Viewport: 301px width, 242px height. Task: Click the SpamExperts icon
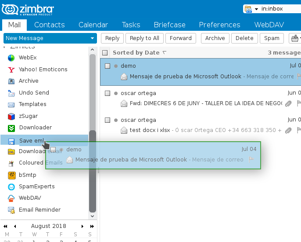click(11, 187)
